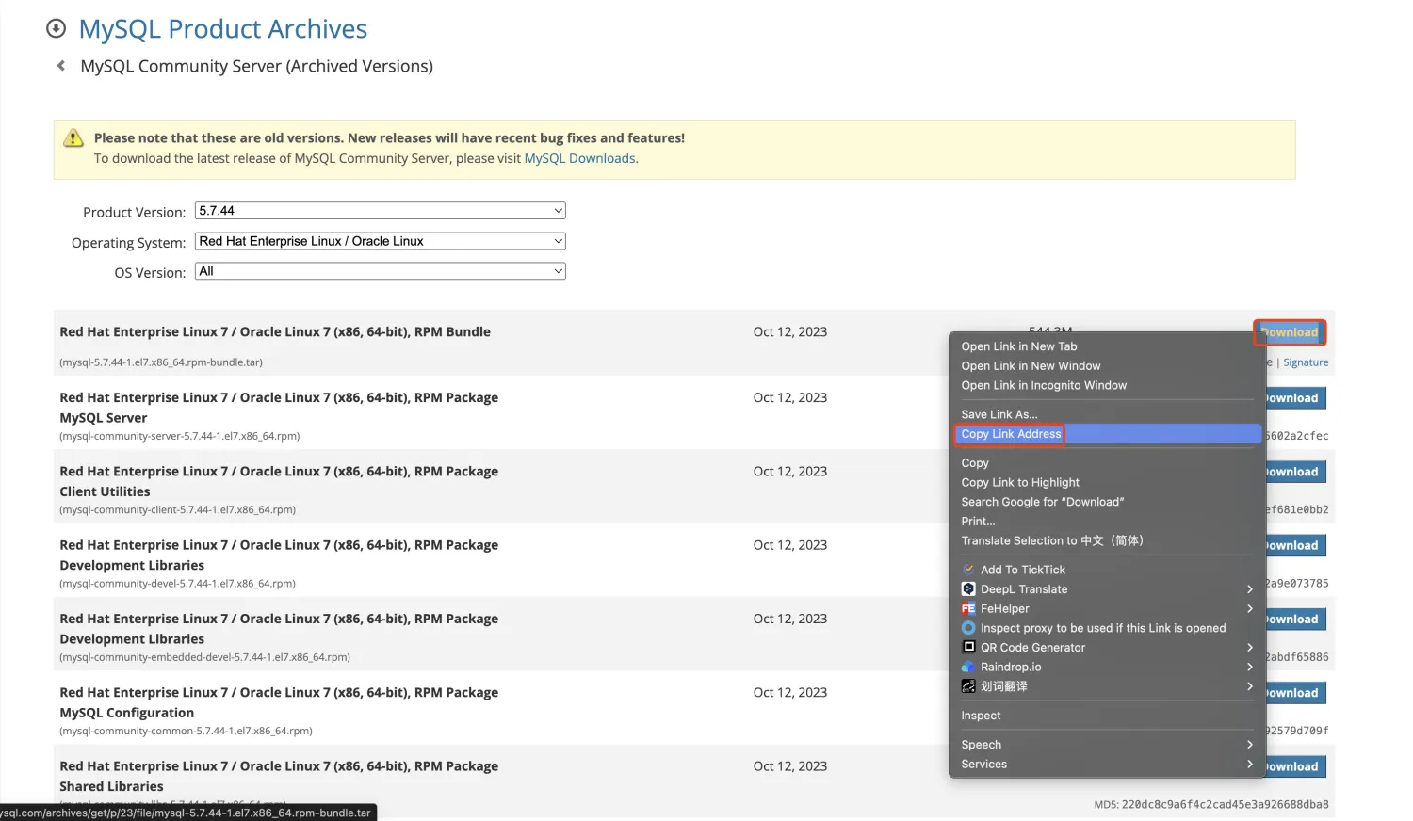The width and height of the screenshot is (1413, 821).
Task: Select the Inspect proxy menu entry text
Action: 1103,628
